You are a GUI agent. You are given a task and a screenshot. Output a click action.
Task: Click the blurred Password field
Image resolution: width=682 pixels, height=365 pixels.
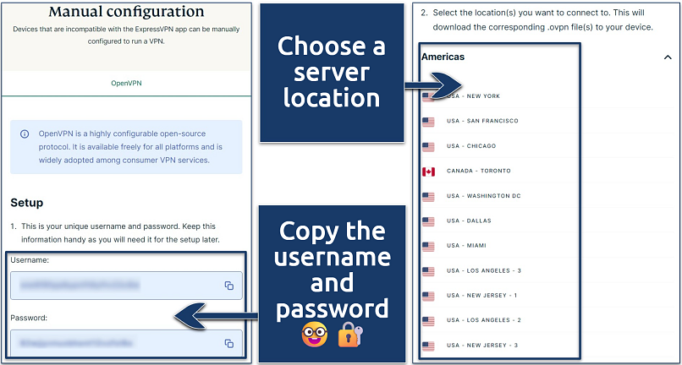pos(126,343)
